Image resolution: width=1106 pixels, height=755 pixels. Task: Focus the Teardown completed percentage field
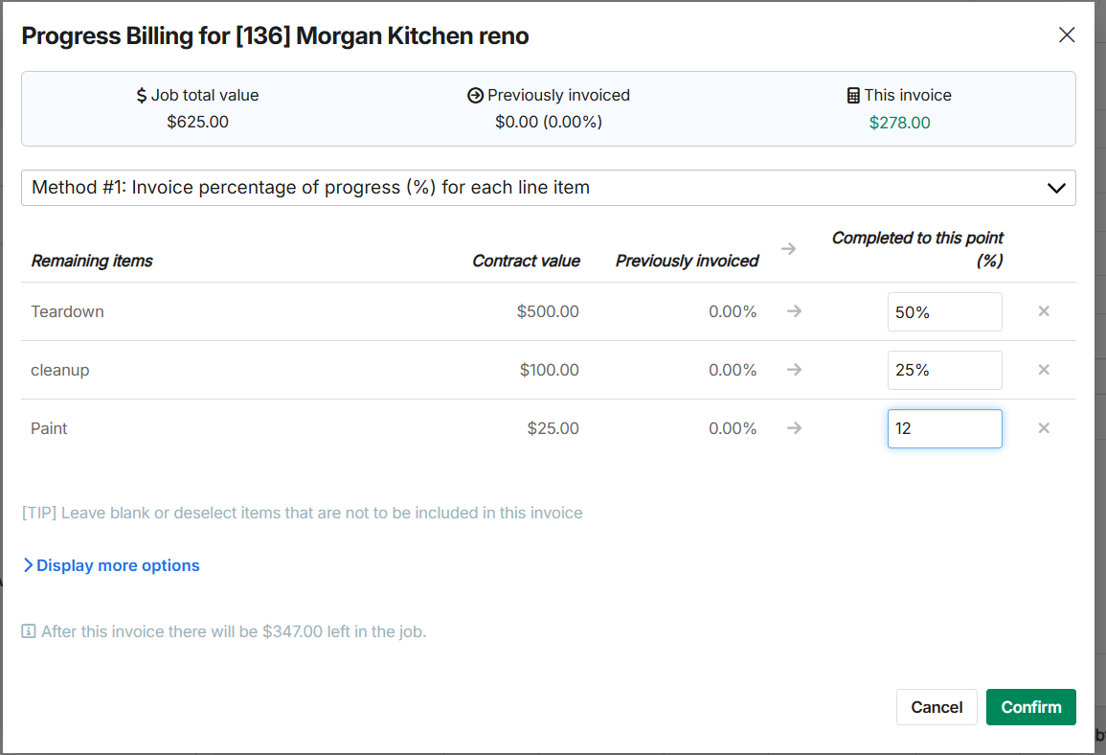tap(944, 312)
